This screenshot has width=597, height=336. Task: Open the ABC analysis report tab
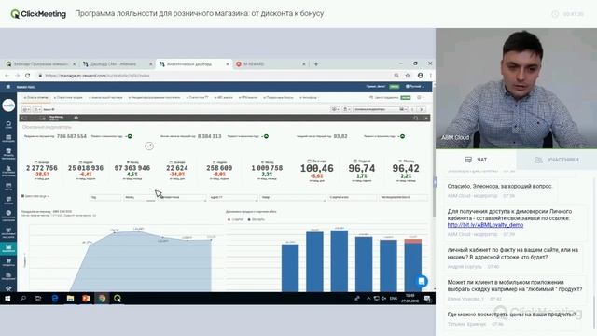coord(224,97)
